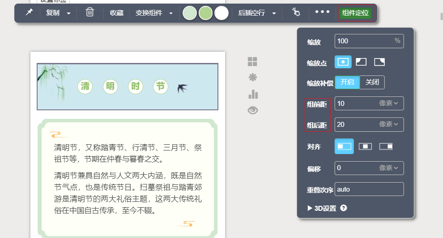Click the 后插空行 button
The image size is (443, 238).
(251, 13)
